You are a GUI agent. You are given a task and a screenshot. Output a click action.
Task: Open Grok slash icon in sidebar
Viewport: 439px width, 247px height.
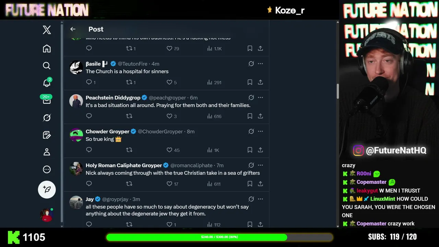pos(47,118)
